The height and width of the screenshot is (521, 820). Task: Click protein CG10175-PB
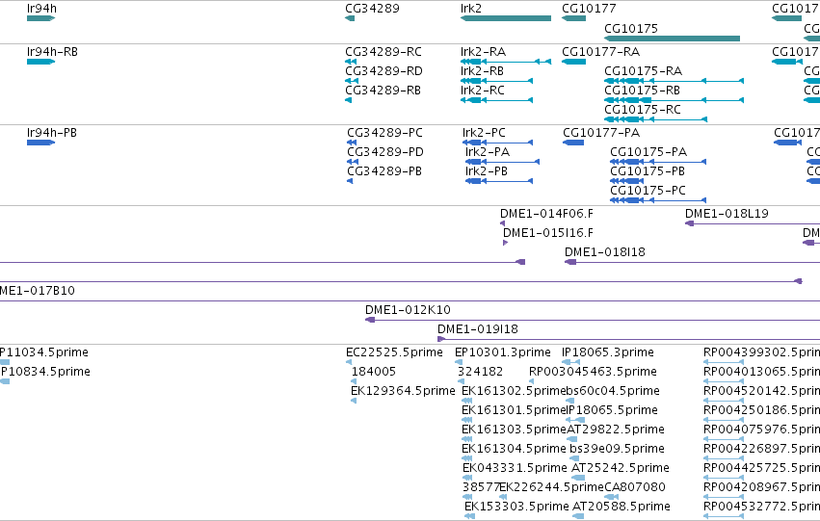coord(627,181)
